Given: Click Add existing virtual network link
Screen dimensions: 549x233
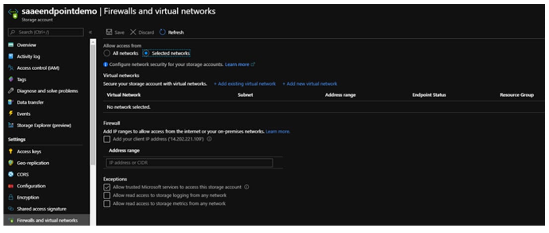Looking at the screenshot, I should coord(245,84).
